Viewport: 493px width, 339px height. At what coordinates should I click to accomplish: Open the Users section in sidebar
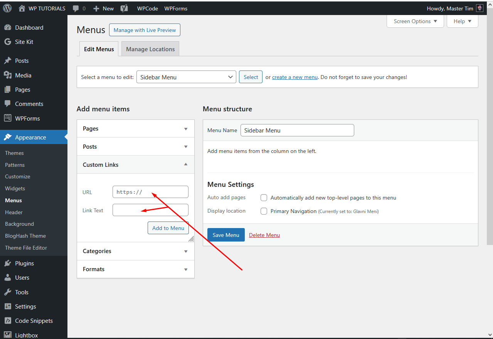tap(22, 278)
